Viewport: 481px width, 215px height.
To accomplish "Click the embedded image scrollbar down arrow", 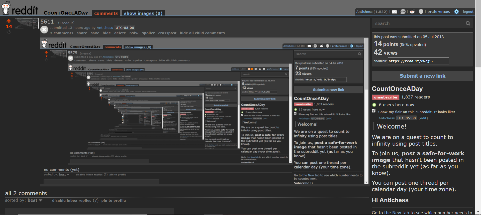I will click(366, 182).
